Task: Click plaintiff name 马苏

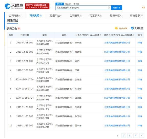Action: coord(77,61)
